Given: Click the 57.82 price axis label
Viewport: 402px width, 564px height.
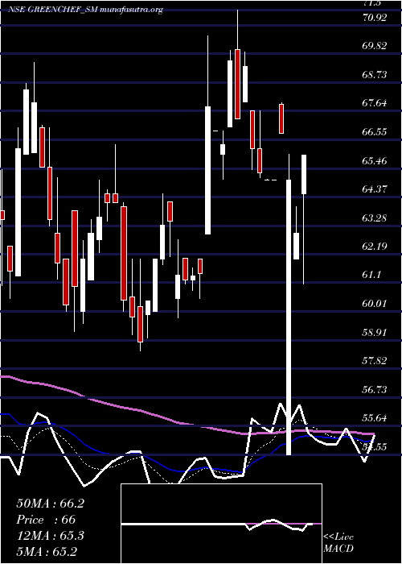Looking at the screenshot, I should click(375, 361).
